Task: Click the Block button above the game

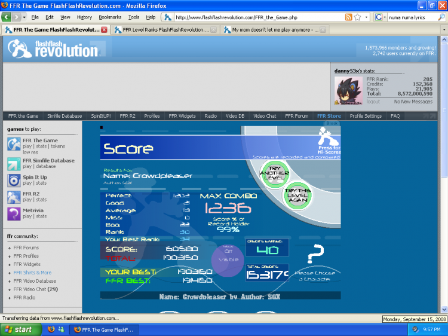Action: (x=332, y=123)
